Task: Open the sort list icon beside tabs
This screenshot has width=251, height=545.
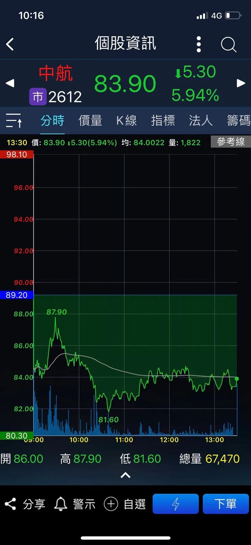Action: pyautogui.click(x=14, y=120)
